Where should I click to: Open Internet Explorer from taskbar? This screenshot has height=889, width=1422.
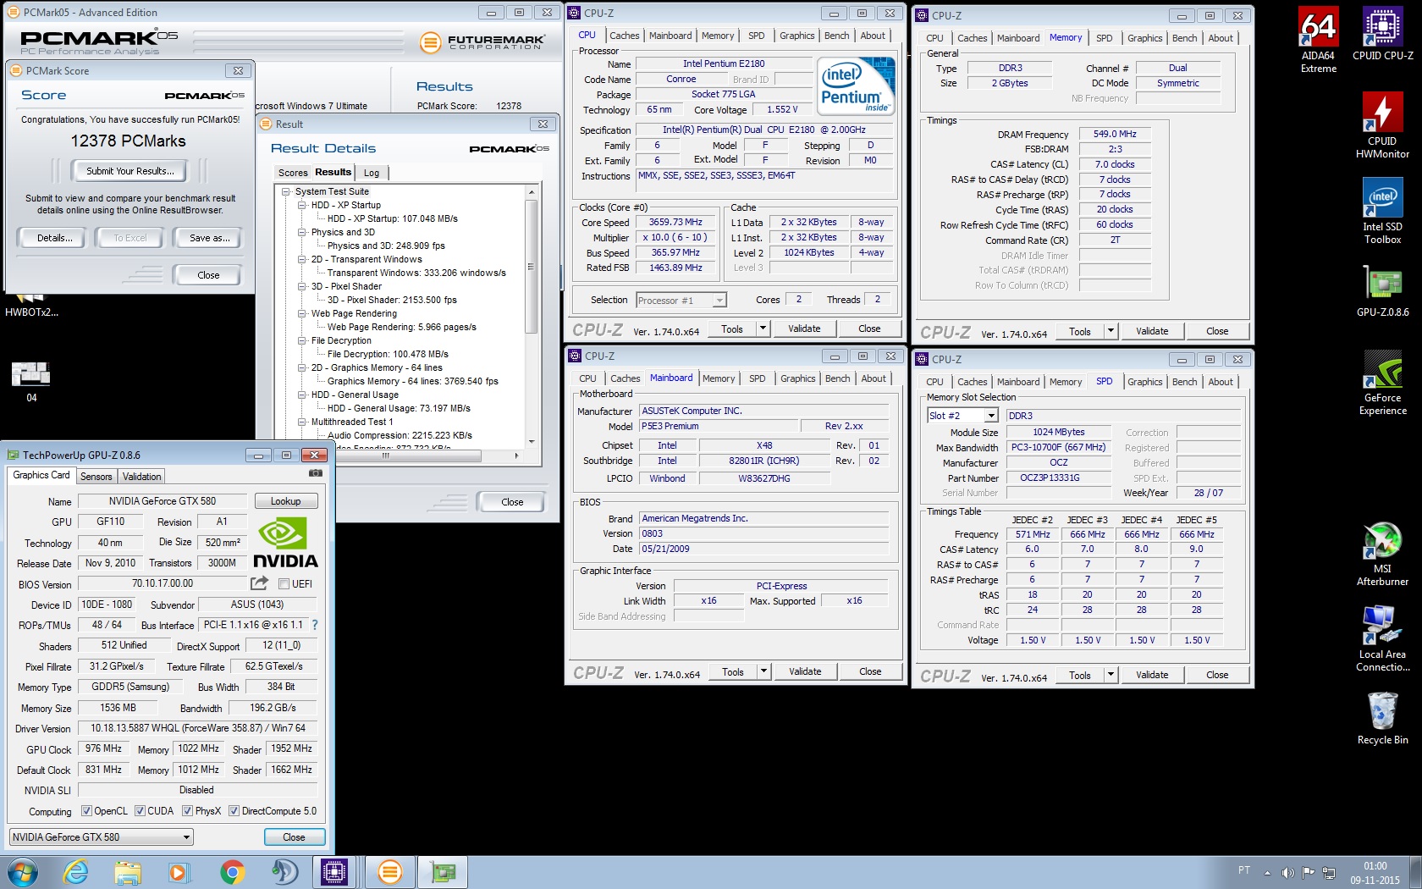[x=75, y=872]
